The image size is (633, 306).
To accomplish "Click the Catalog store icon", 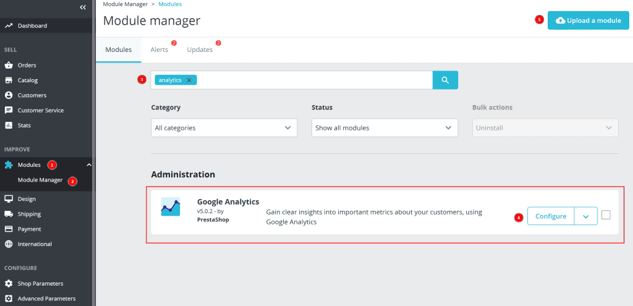I will coord(9,80).
